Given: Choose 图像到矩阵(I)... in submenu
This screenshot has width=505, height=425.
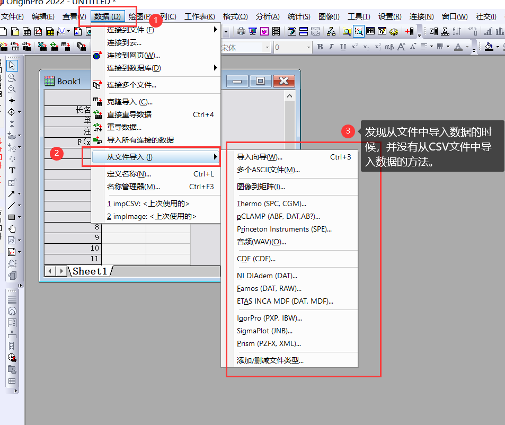Looking at the screenshot, I should coord(289,187).
